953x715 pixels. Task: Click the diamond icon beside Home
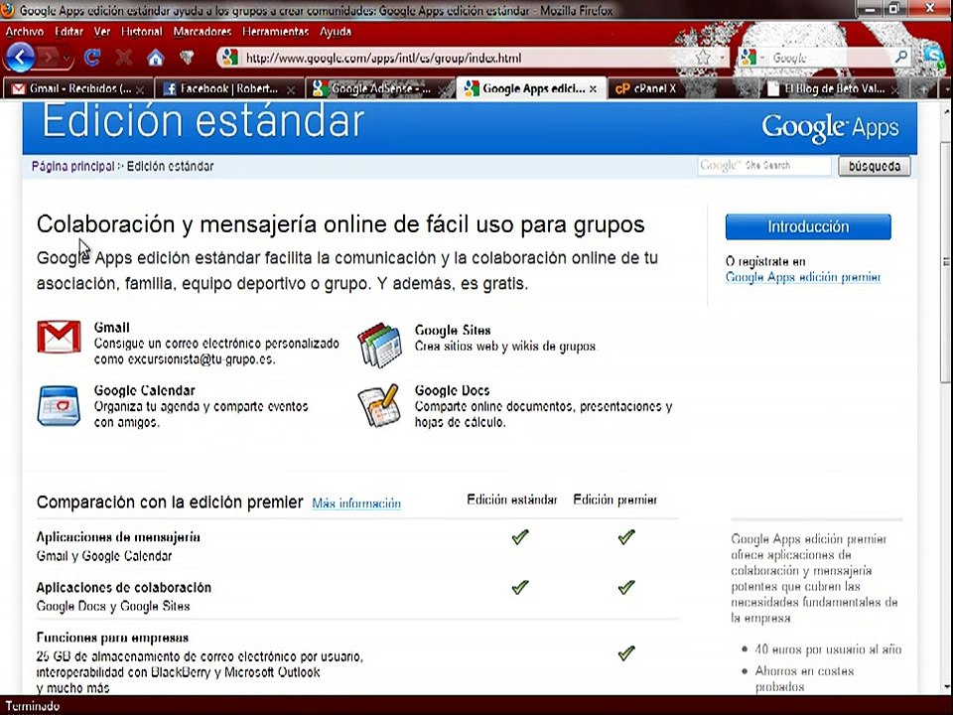(188, 58)
